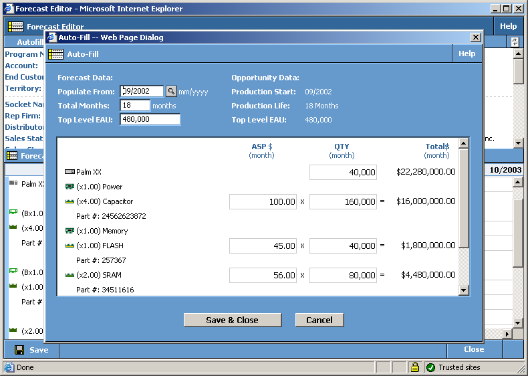Viewport: 528px width, 376px height.
Task: Close the Auto-Fill dialog with X button
Action: coord(475,37)
